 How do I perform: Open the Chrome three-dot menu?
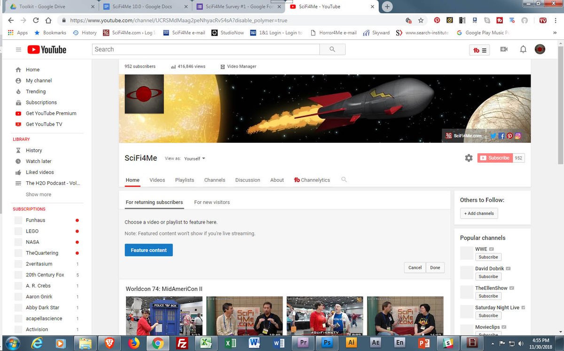(556, 20)
